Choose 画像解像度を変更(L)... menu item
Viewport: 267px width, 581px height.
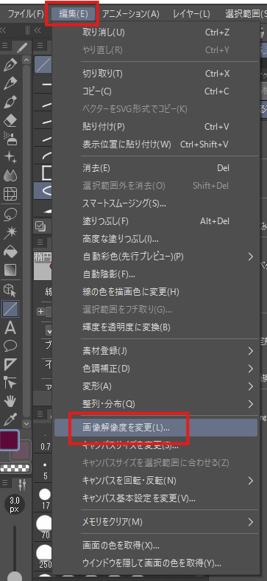coord(156,428)
